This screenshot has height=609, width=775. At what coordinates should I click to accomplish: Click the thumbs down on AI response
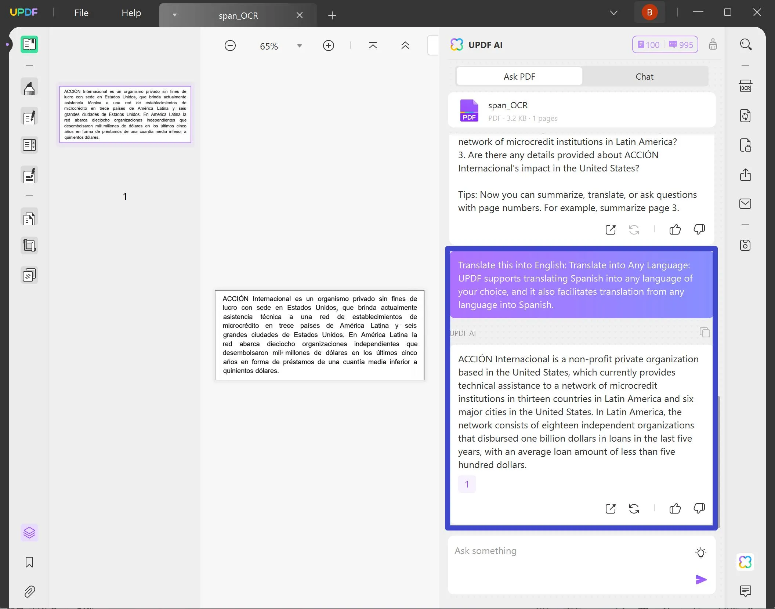(699, 508)
